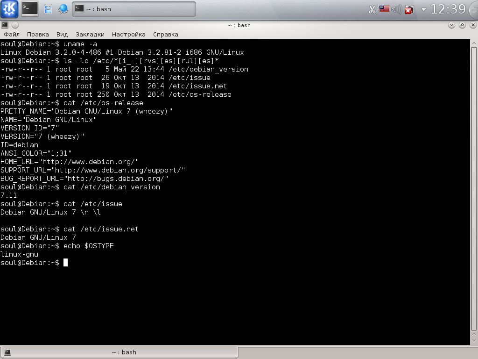Image resolution: width=478 pixels, height=359 pixels.
Task: Click the 12:39 panel clock
Action: [x=448, y=9]
